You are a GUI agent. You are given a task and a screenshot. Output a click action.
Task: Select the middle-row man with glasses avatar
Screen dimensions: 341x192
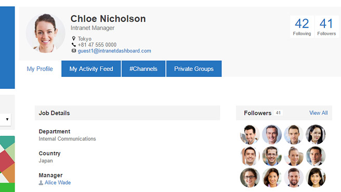click(x=272, y=156)
